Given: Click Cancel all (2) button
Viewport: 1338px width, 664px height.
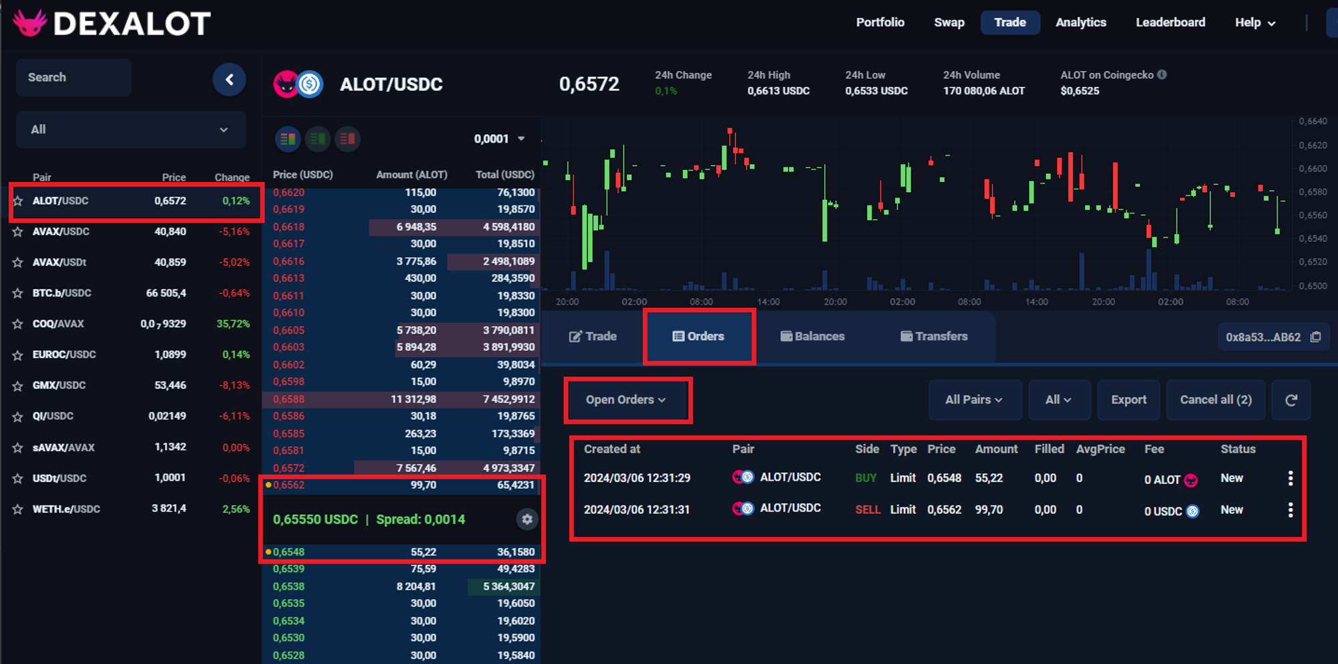Looking at the screenshot, I should [x=1216, y=400].
